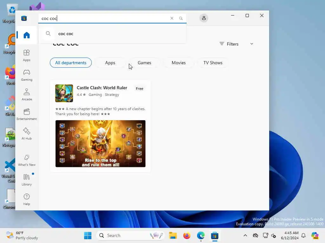Open Castle Clash: World Ruler title
This screenshot has height=243, width=325.
point(102,88)
